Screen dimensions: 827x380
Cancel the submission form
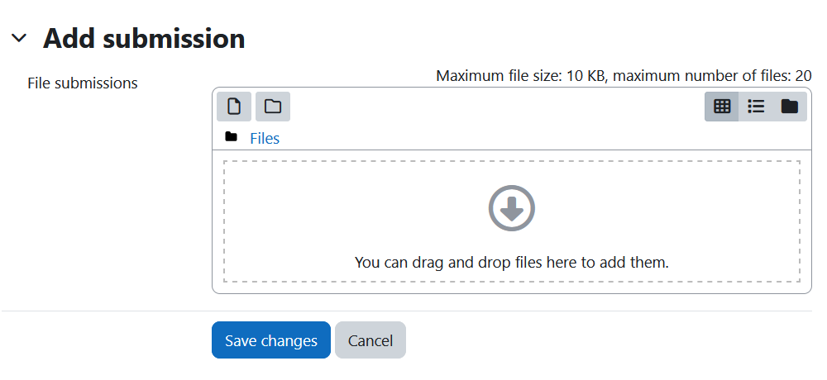click(x=370, y=340)
